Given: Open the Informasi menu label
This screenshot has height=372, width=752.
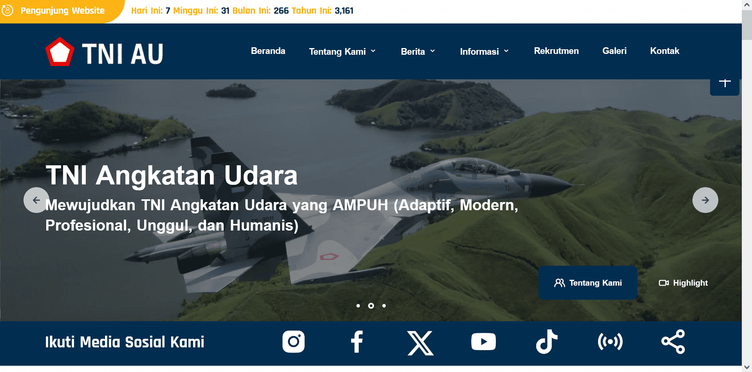Looking at the screenshot, I should (479, 51).
